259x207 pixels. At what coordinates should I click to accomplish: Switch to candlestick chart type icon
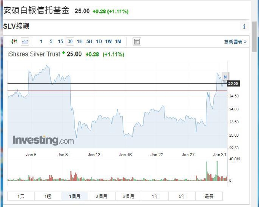(14, 41)
